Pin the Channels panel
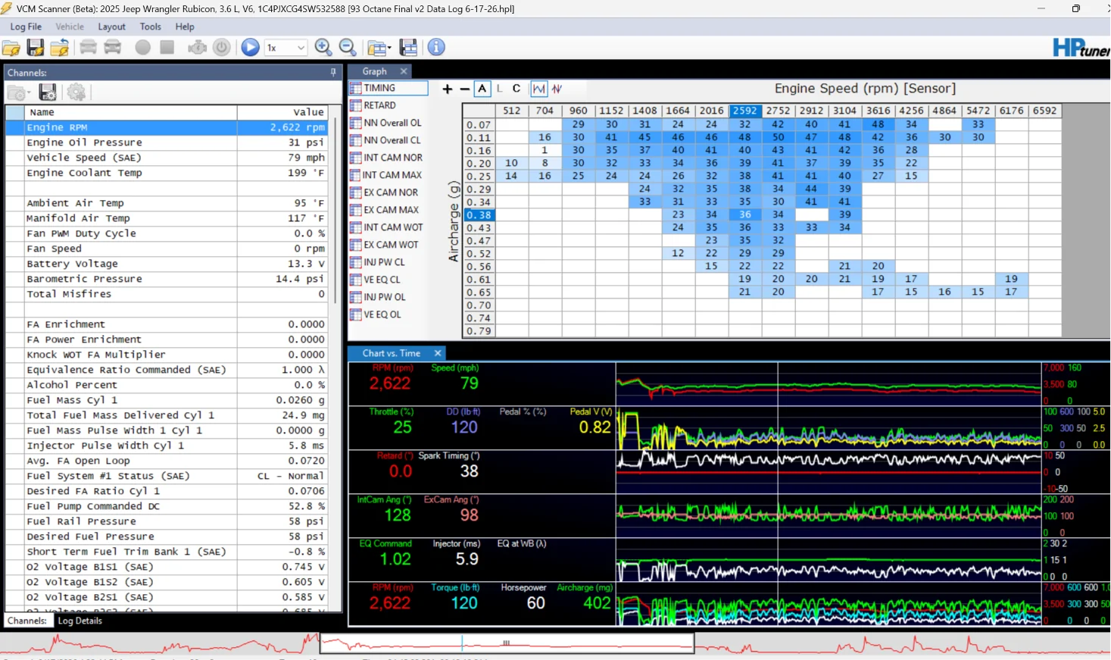The image size is (1111, 660). point(333,72)
